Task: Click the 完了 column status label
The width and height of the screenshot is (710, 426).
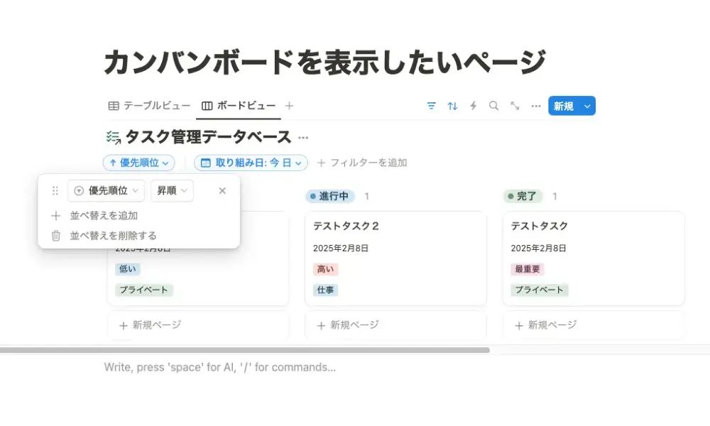Action: coord(523,196)
